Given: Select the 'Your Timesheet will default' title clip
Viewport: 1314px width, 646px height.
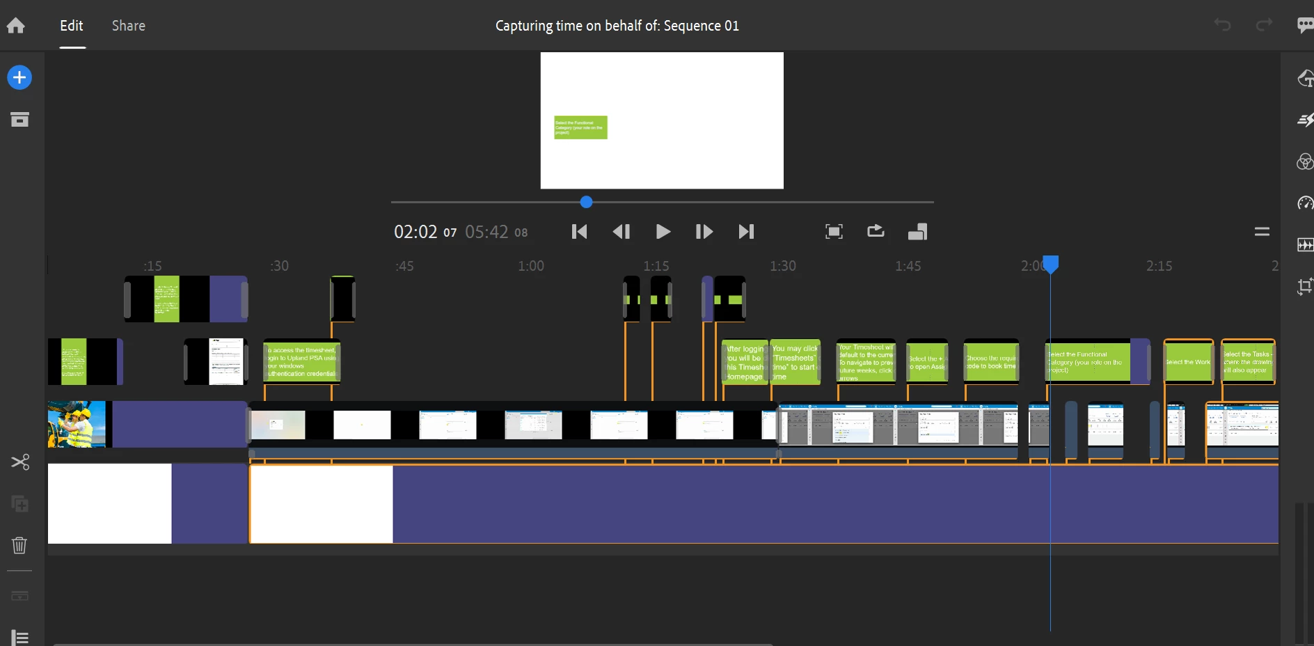Looking at the screenshot, I should [x=866, y=362].
